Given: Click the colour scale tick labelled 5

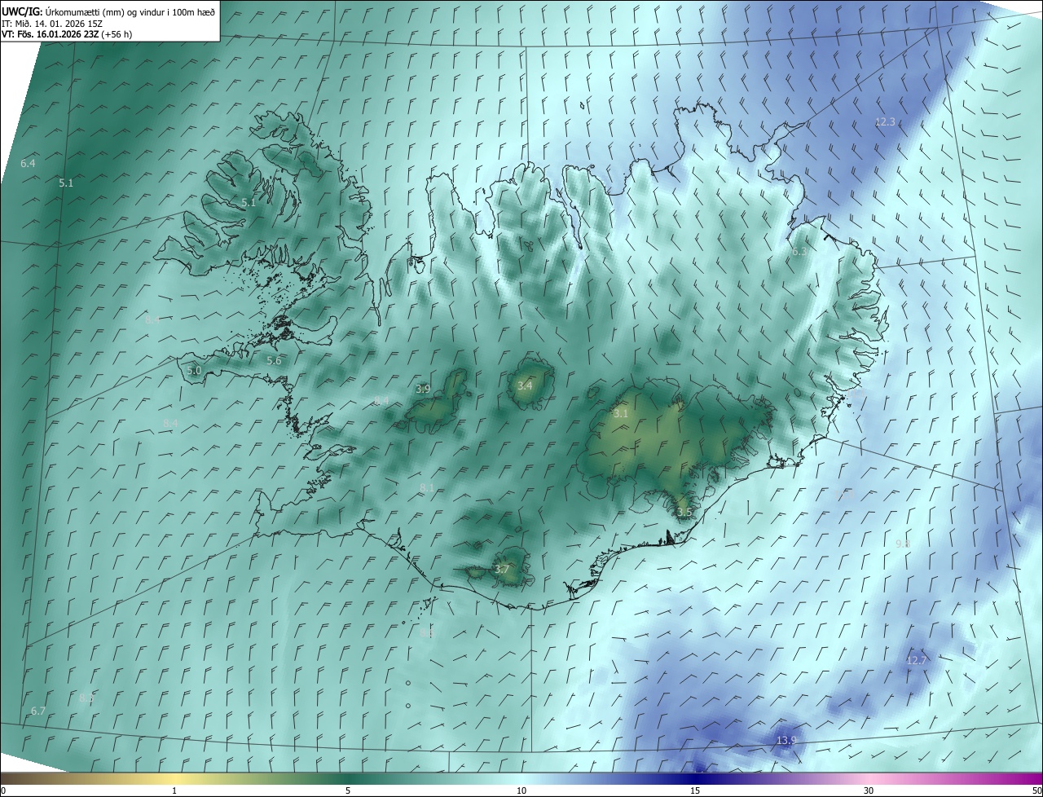Looking at the screenshot, I should pos(348,790).
